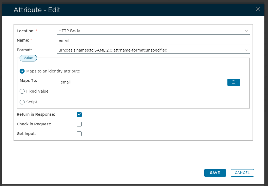Enable the Check in Request checkbox
Image resolution: width=268 pixels, height=186 pixels.
pyautogui.click(x=79, y=124)
